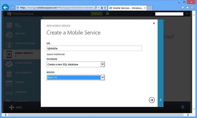Viewport: 197px width, 118px height.
Task: Open a new blank browser tab
Action: point(150,8)
